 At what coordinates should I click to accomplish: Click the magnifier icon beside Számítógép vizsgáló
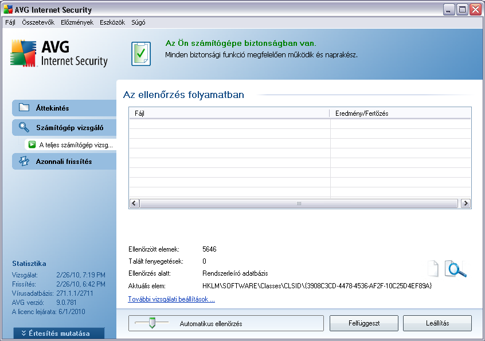(24, 127)
